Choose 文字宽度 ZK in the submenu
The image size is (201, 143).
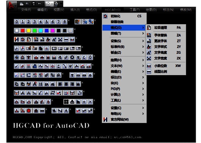coord(166,58)
